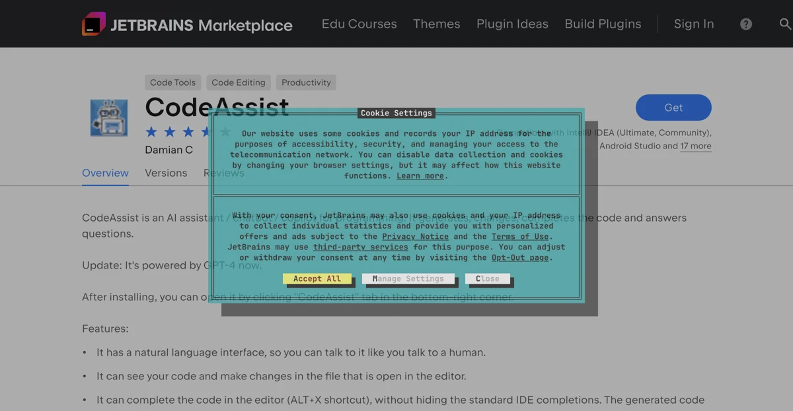
Task: Open the Terms of Use link
Action: coord(520,236)
